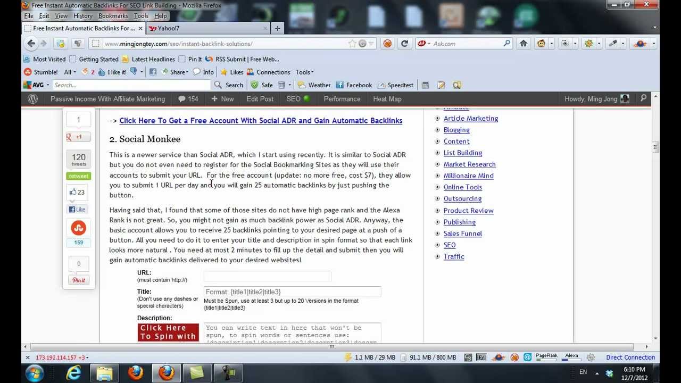Screen dimensions: 681x383
Task: Open the 154 comments bubble in admin bar
Action: [x=188, y=99]
